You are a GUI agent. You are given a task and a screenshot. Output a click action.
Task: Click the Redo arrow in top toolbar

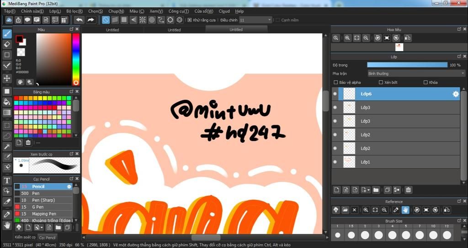pos(91,20)
